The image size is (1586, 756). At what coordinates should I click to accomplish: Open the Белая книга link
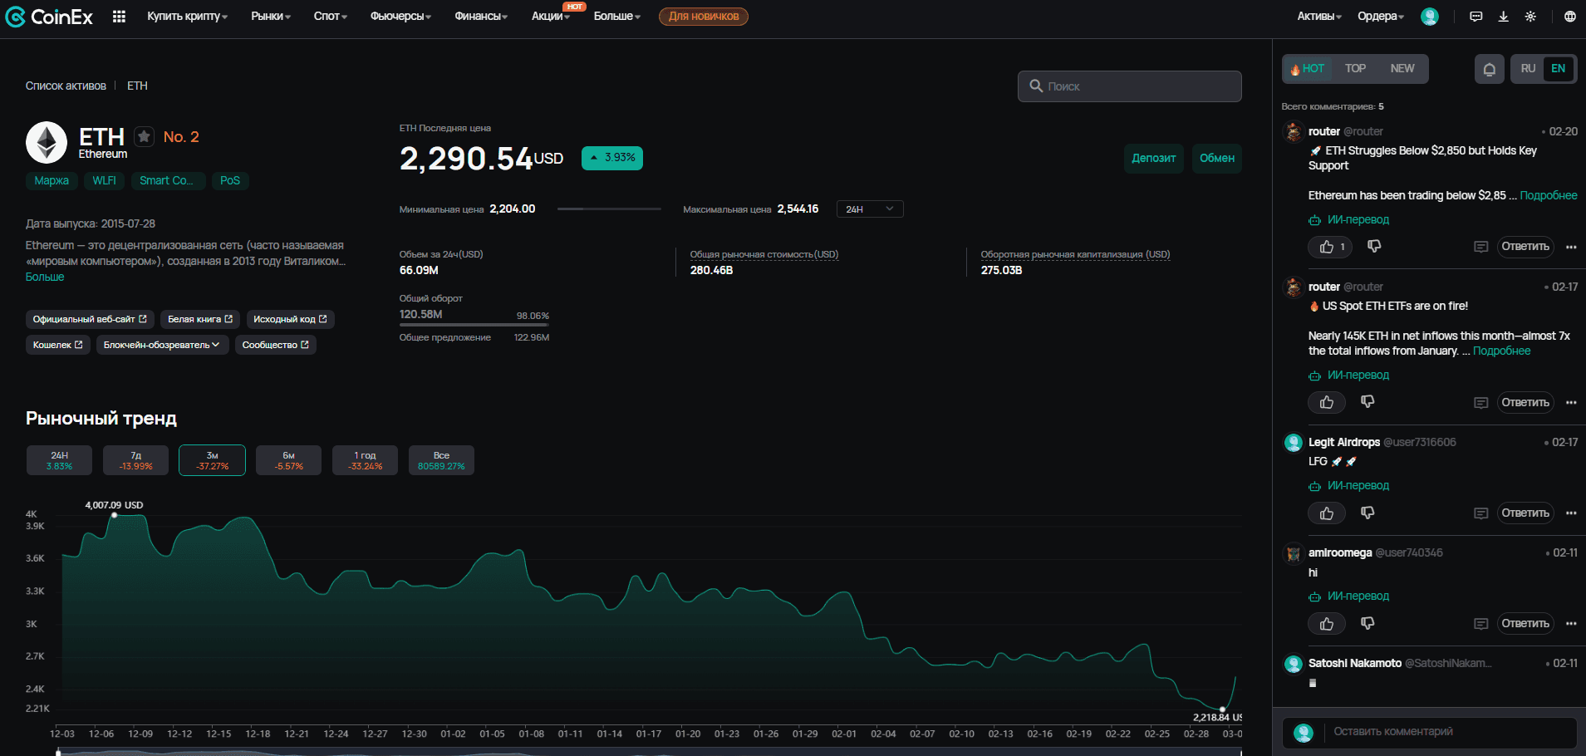pyautogui.click(x=200, y=319)
